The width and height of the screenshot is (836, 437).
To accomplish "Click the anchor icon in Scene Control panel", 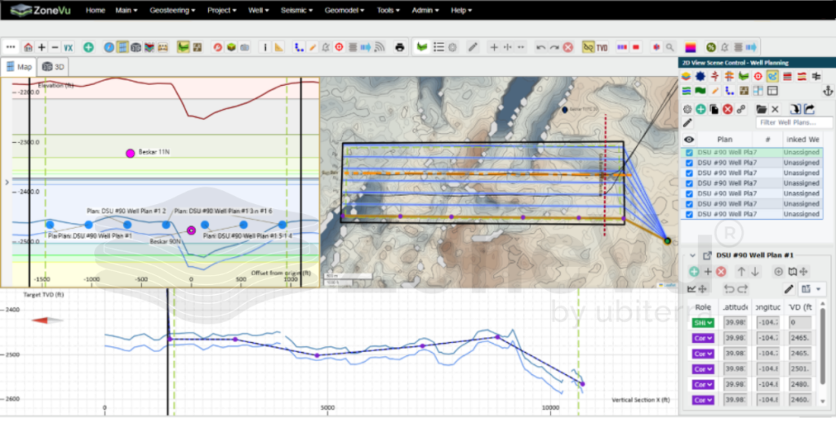I will 828,91.
